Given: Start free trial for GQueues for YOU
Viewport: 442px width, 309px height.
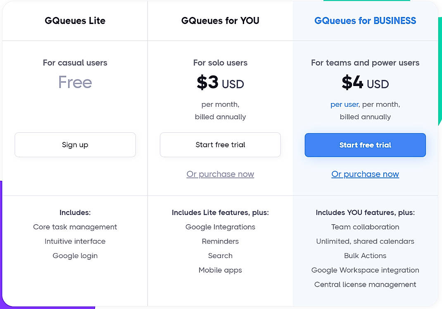Looking at the screenshot, I should [220, 145].
